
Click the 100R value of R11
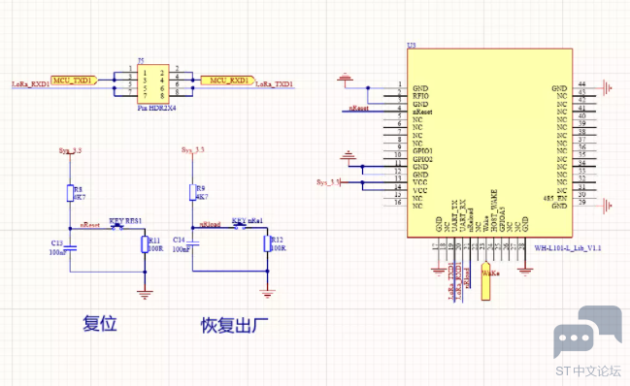(156, 248)
